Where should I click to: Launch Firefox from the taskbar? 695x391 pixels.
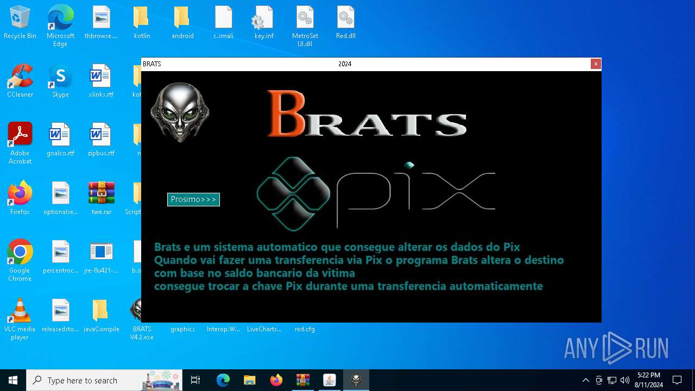pyautogui.click(x=276, y=380)
